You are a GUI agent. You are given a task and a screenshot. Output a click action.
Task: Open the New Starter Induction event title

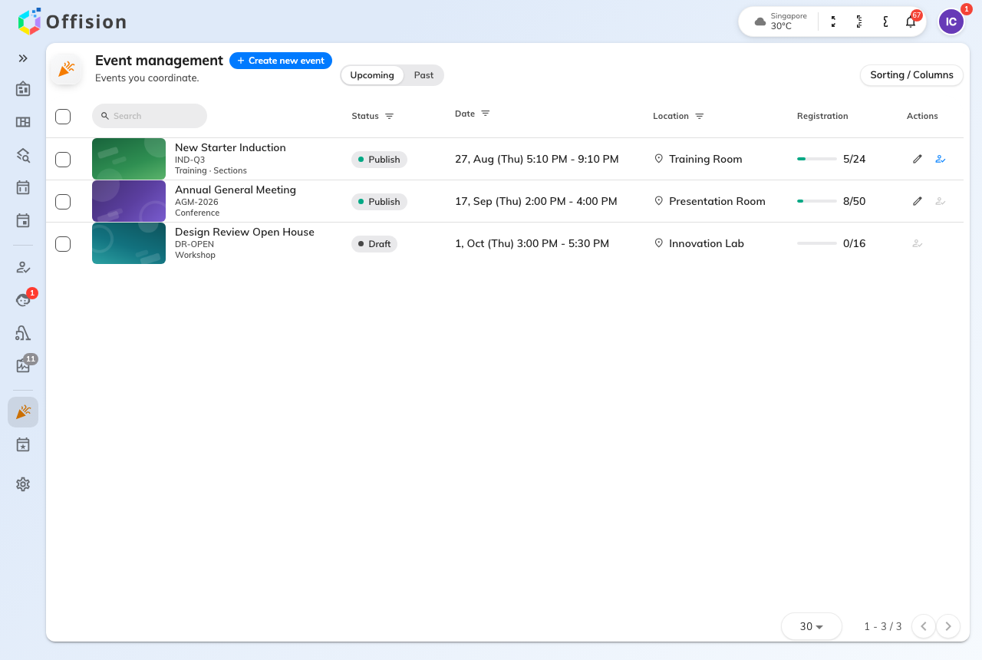(x=230, y=147)
